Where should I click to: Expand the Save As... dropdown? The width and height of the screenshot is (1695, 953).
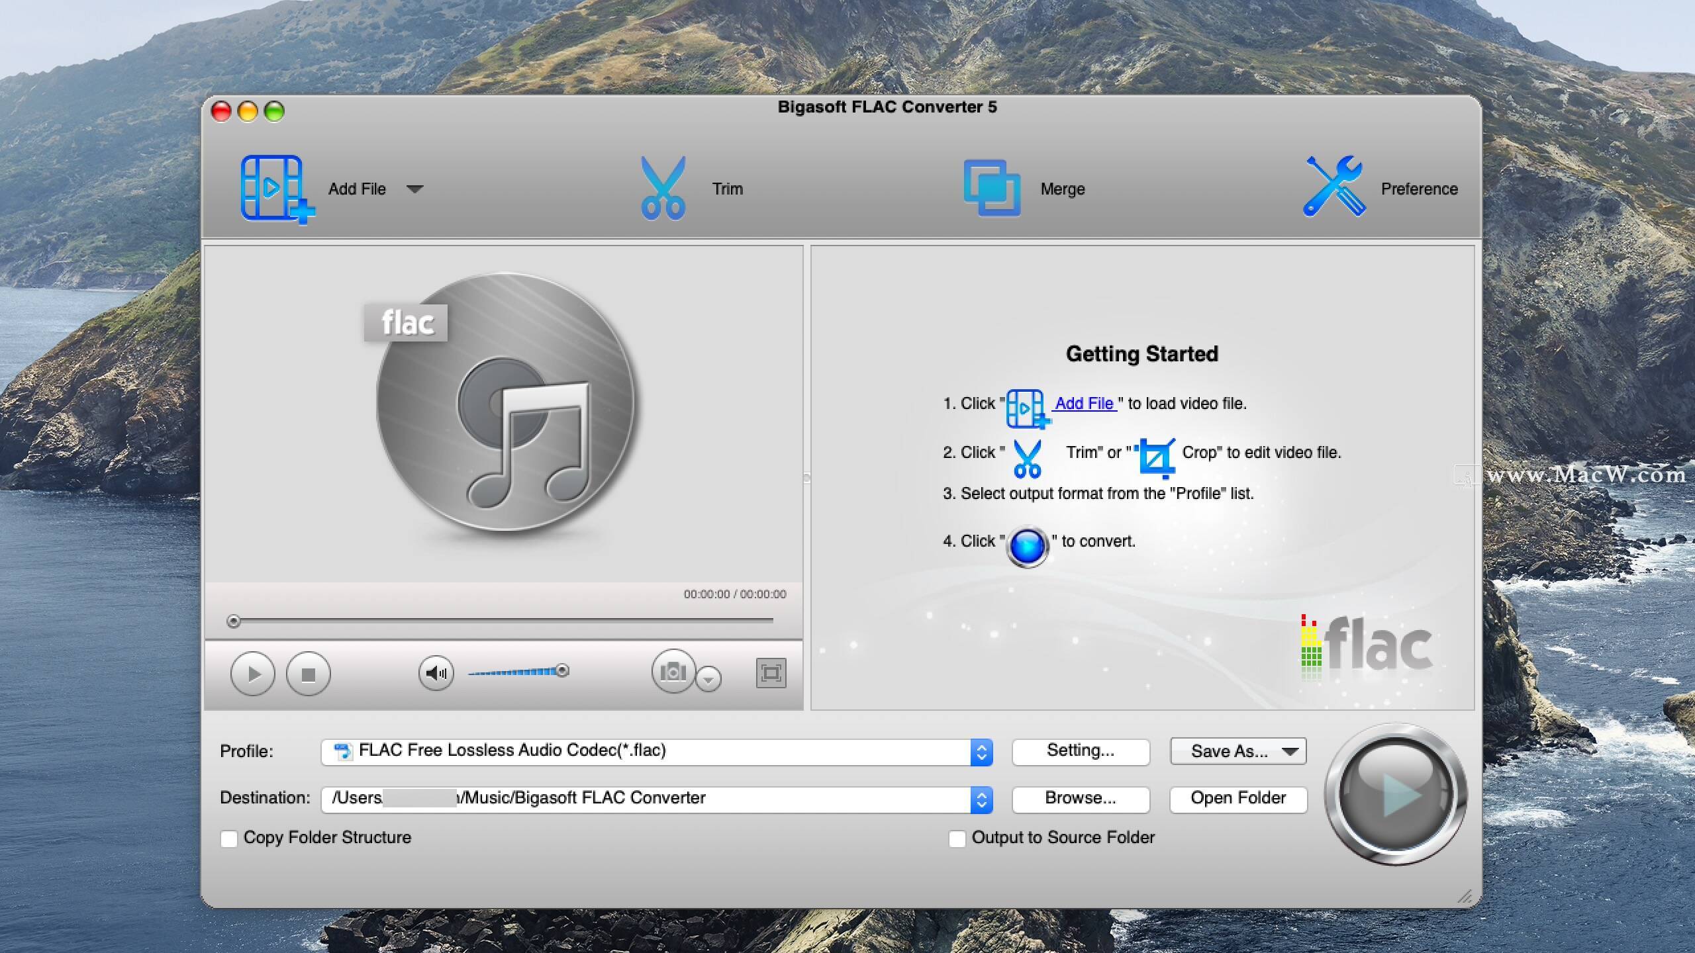[x=1238, y=751]
